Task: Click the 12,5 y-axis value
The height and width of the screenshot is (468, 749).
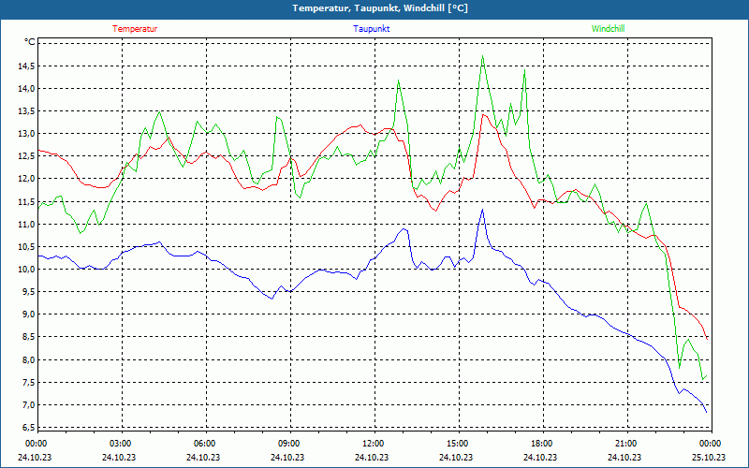Action: [x=26, y=156]
